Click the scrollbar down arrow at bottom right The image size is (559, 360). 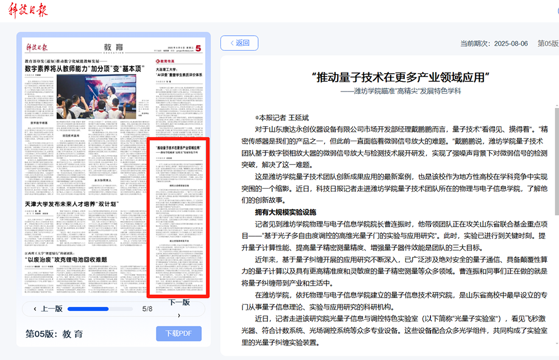click(x=557, y=344)
